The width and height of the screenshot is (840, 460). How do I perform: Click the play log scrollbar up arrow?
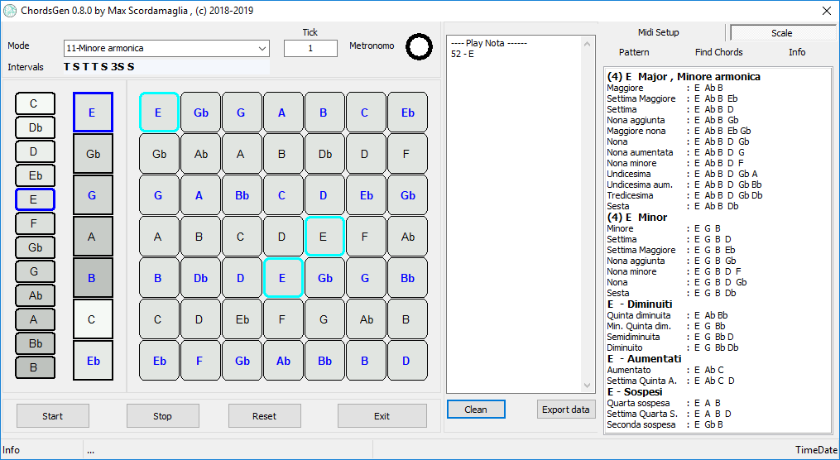coord(587,43)
